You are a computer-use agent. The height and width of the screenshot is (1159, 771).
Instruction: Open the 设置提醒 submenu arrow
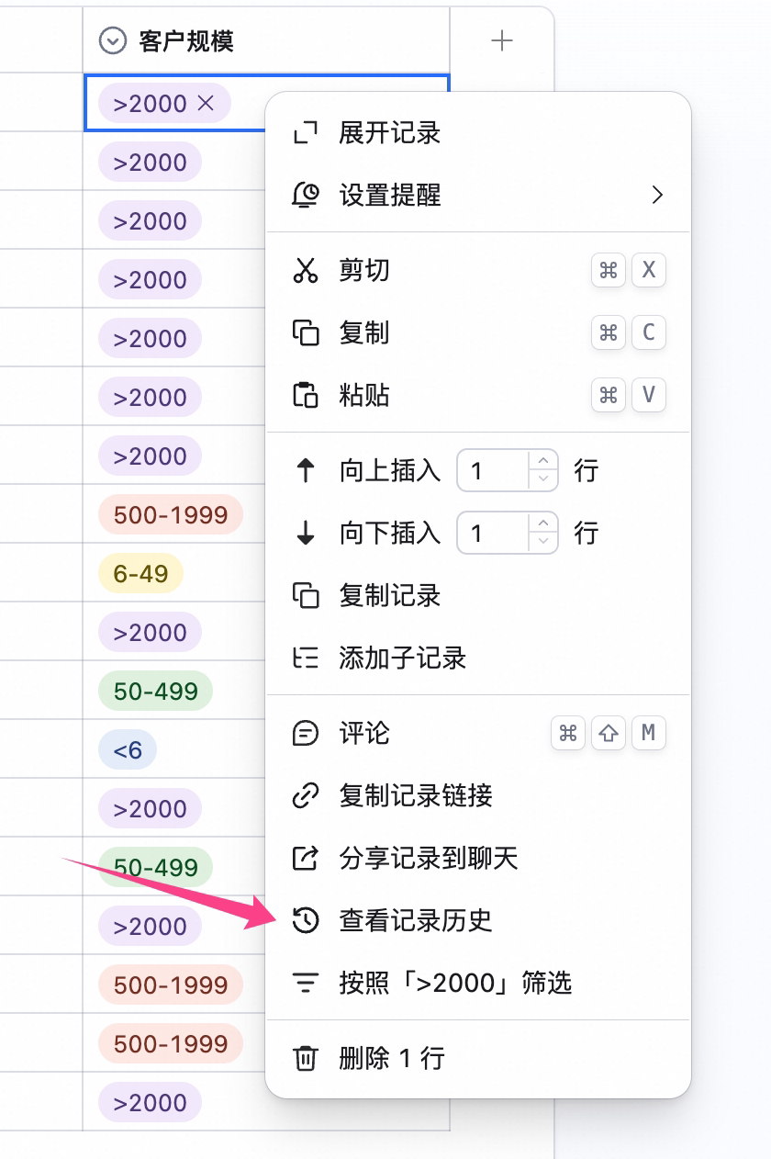click(657, 195)
